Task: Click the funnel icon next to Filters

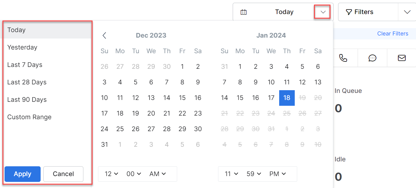Action: pyautogui.click(x=348, y=12)
